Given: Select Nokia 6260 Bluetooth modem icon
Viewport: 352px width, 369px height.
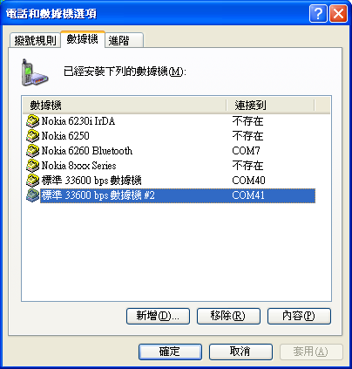Looking at the screenshot, I should (32, 151).
